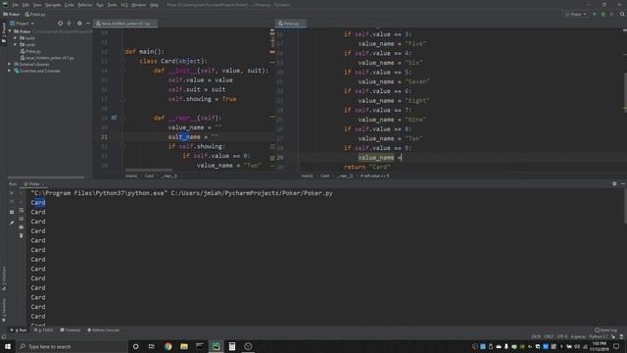Fold the __init__ method in gutter

122,71
